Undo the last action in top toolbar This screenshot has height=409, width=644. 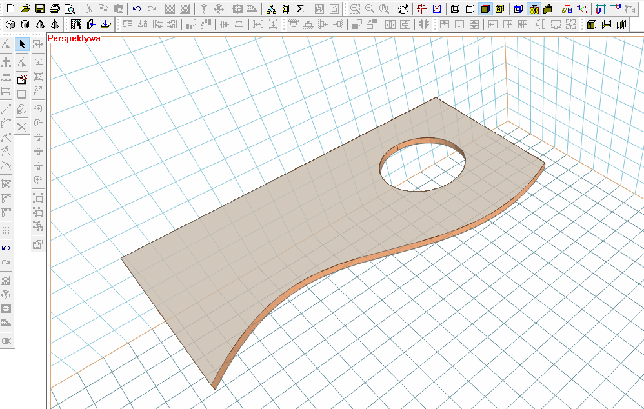pos(137,8)
